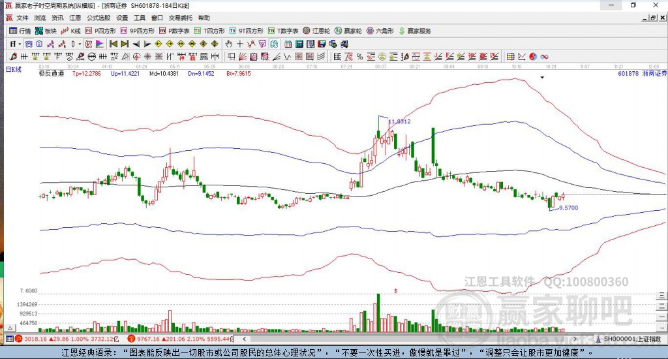Open the 六角形 hexagon tool

[x=380, y=31]
